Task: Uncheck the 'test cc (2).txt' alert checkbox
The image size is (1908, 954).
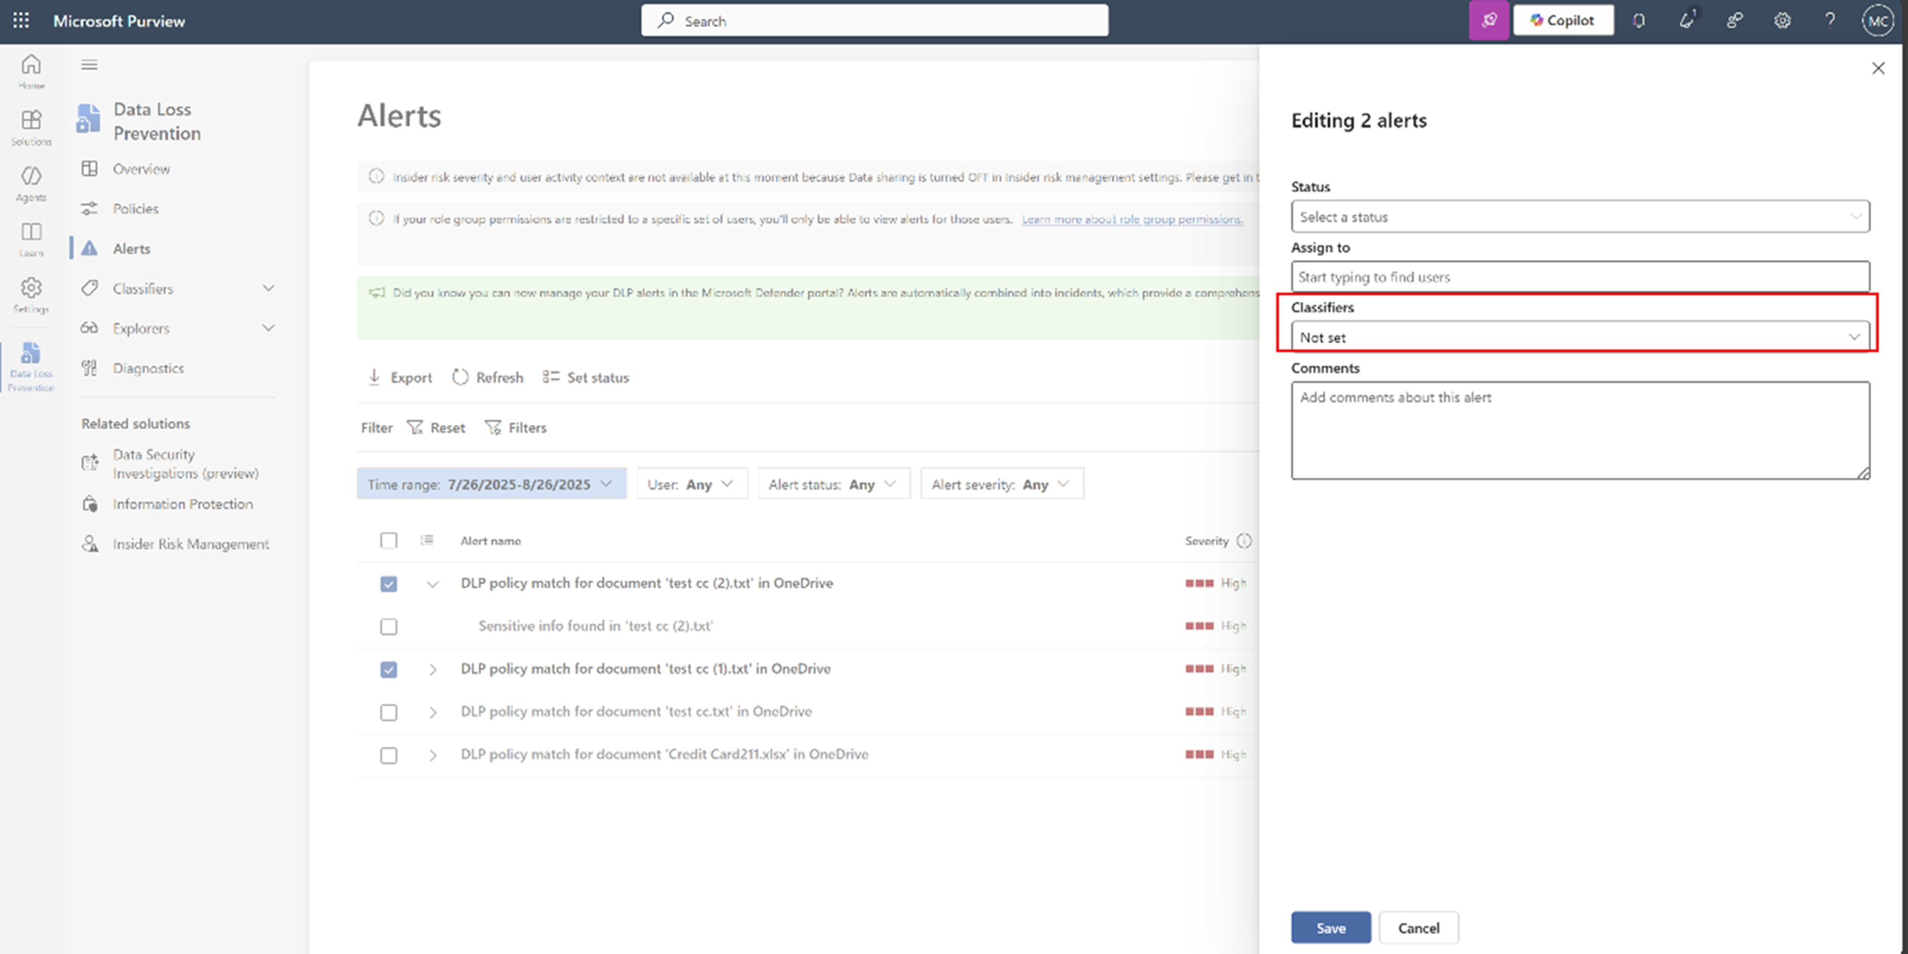Action: [x=388, y=583]
